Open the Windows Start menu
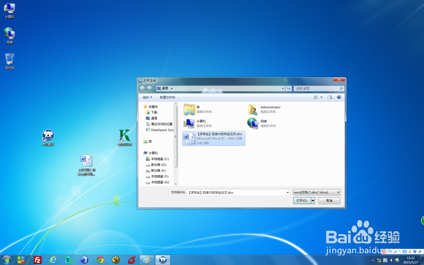Image resolution: width=424 pixels, height=265 pixels. click(7, 260)
